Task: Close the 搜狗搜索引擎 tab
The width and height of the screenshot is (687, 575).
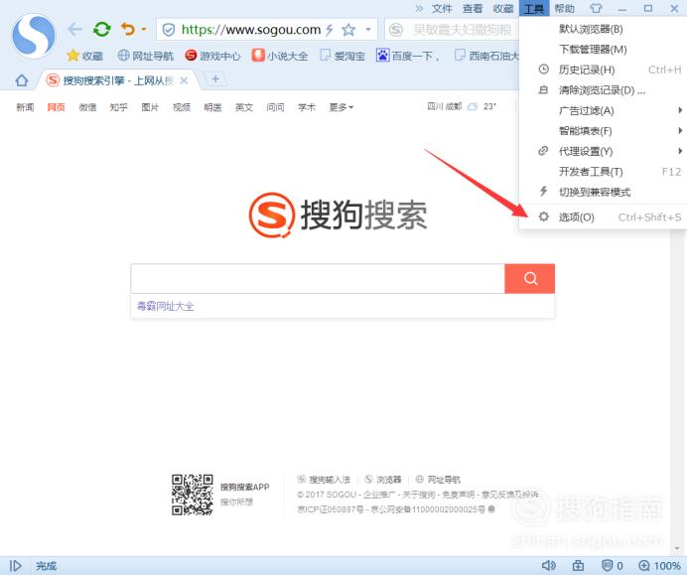Action: tap(184, 80)
